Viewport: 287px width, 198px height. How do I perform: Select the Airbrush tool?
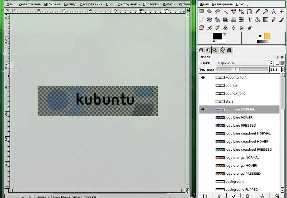(210, 28)
